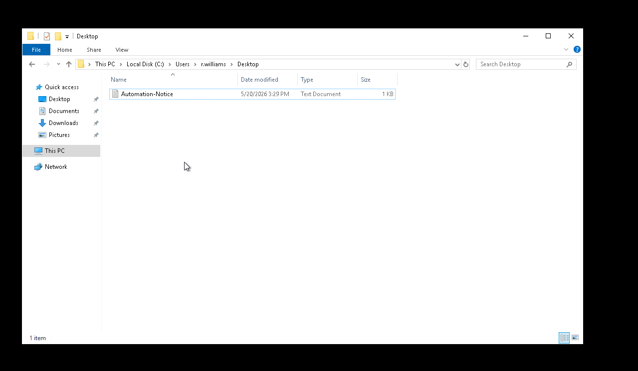Image resolution: width=638 pixels, height=371 pixels.
Task: Select r.williams in the address breadcrumb
Action: pos(213,64)
